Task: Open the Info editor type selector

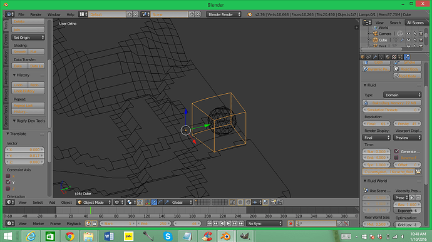Action: 9,14
